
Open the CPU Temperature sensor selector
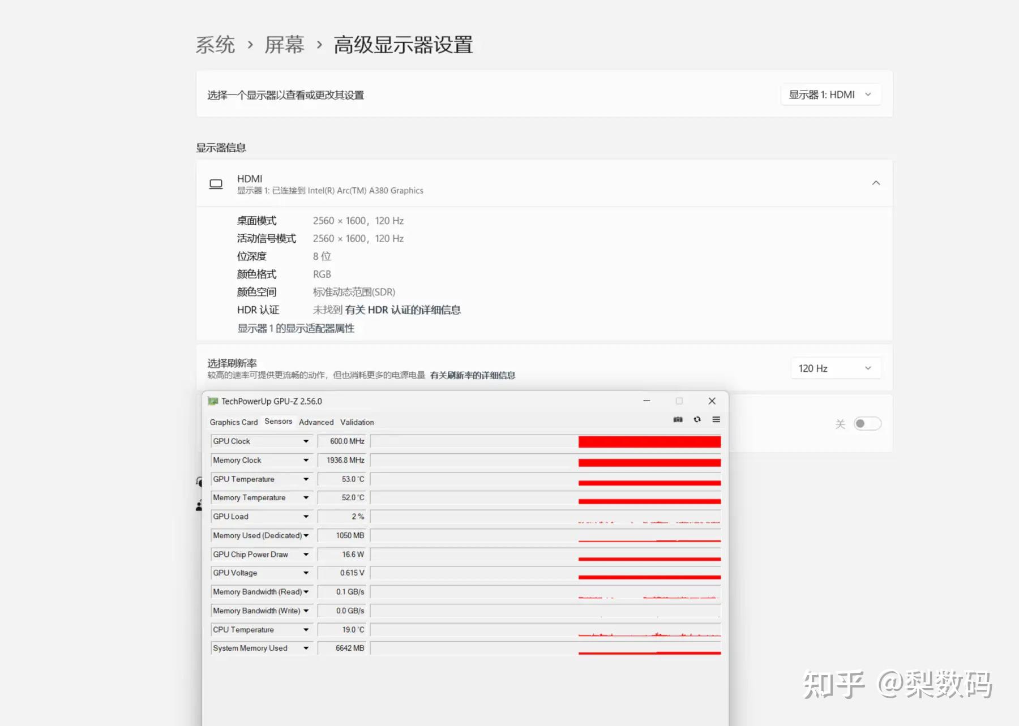pyautogui.click(x=306, y=629)
